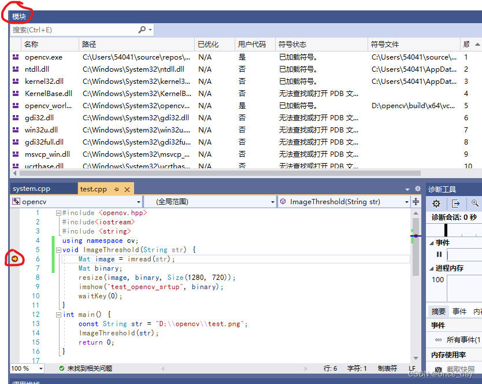Click the diagnostic tools export session icon

click(456, 203)
